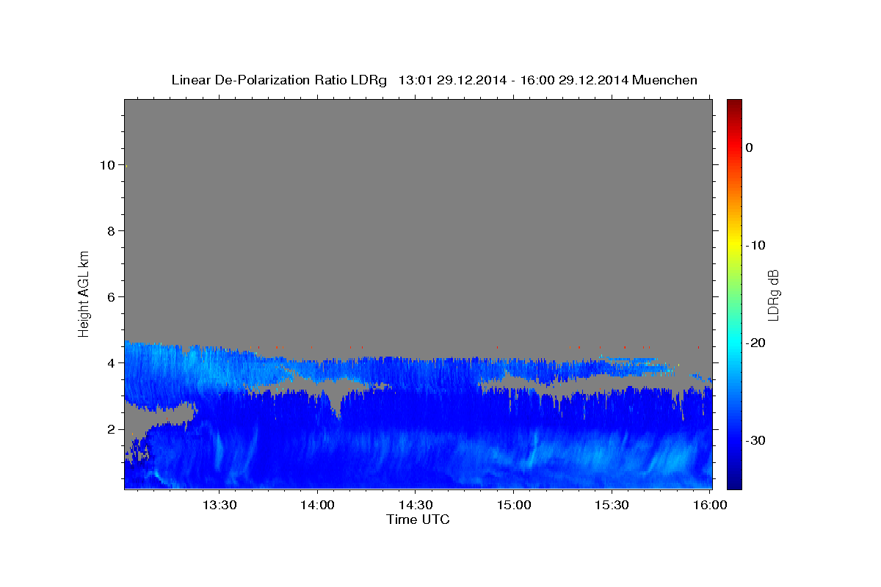Click the colorbar value -20
The height and width of the screenshot is (587, 881).
[x=756, y=343]
